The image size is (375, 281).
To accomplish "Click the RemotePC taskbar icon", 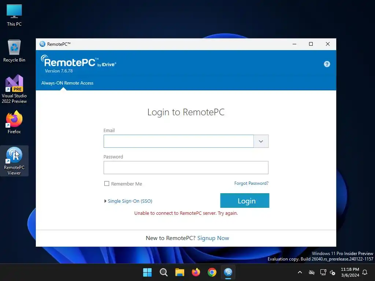I will [228, 272].
